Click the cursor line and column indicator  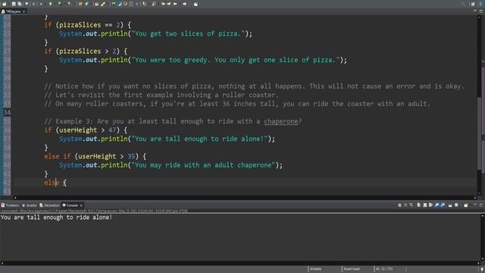pos(384,269)
